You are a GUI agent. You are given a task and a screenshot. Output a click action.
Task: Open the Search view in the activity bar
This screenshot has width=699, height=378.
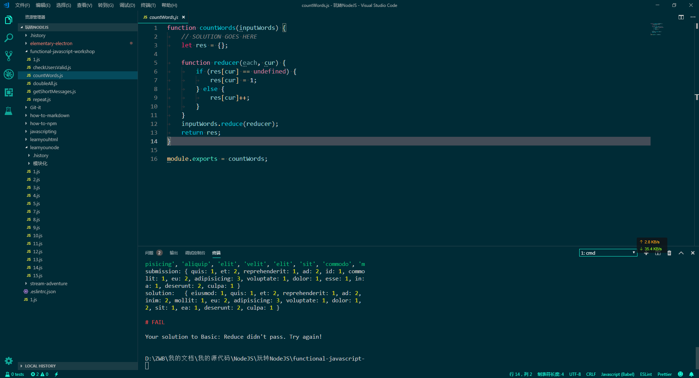(x=9, y=37)
